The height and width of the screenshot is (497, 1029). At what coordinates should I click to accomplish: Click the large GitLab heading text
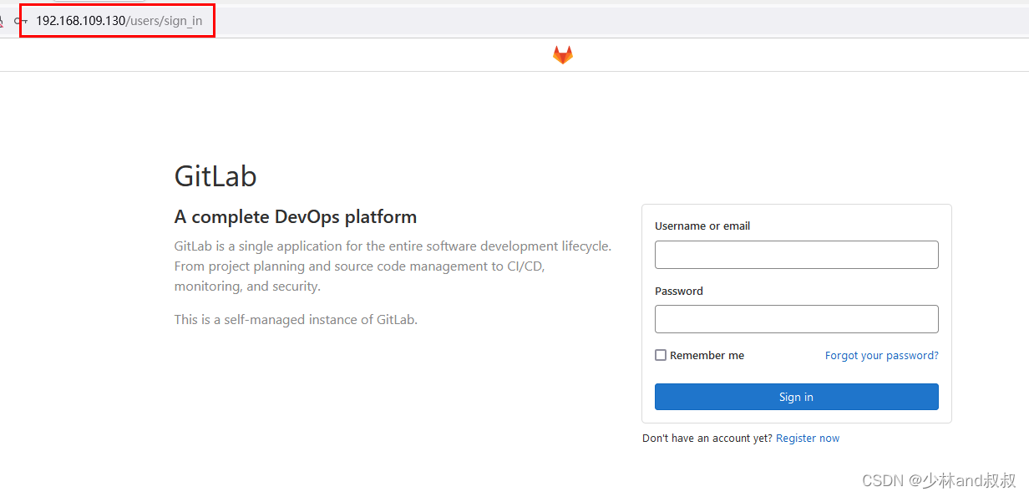click(215, 176)
